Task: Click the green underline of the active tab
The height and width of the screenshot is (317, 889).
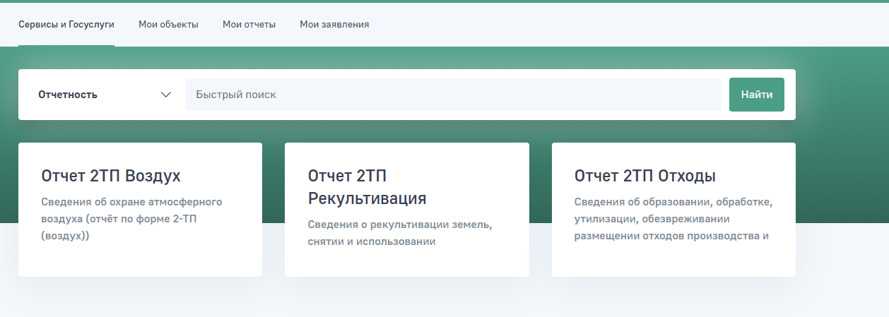Action: pyautogui.click(x=66, y=46)
